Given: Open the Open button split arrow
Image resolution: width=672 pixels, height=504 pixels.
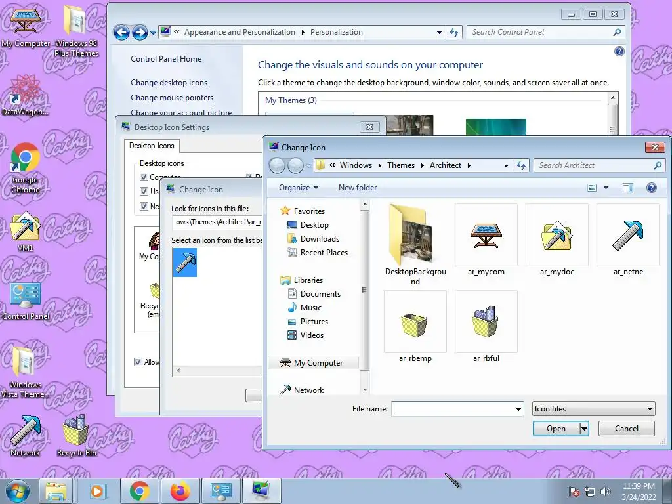Looking at the screenshot, I should [x=584, y=429].
